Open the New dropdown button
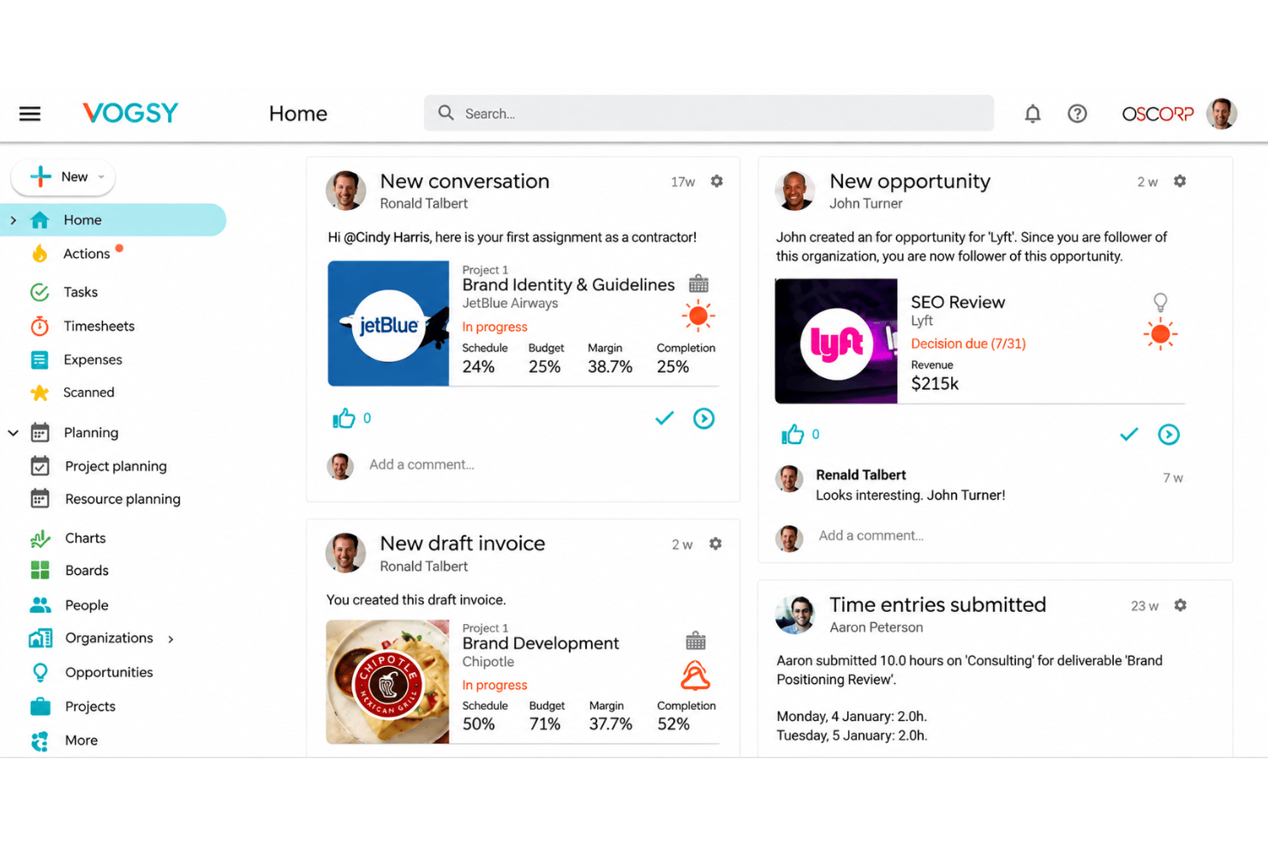The height and width of the screenshot is (846, 1268). (63, 177)
